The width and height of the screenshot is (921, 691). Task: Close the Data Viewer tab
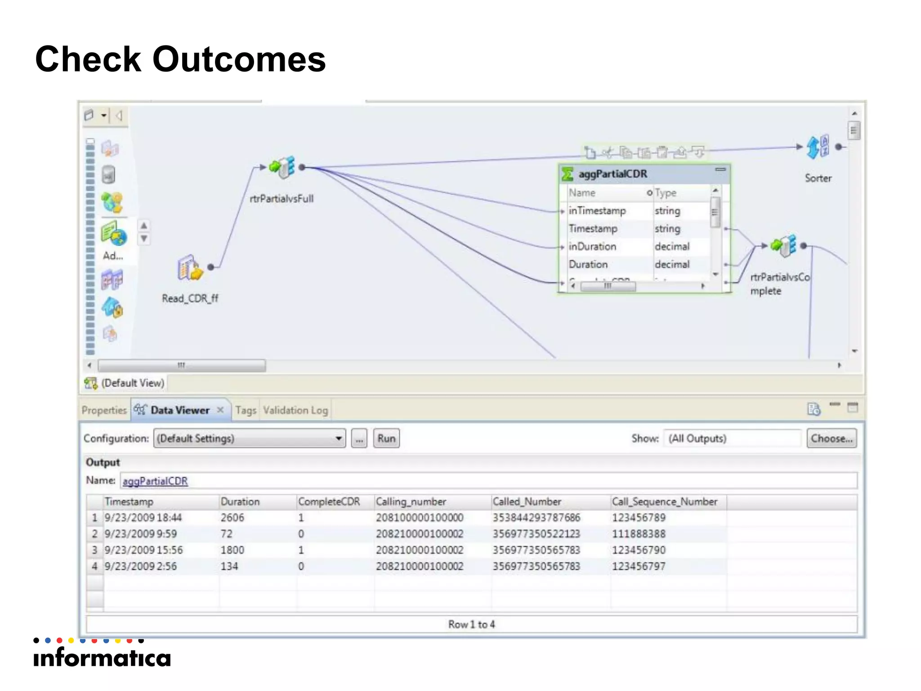coord(220,410)
